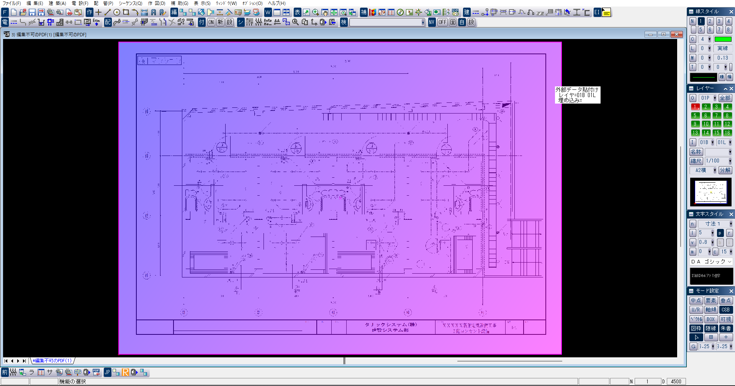
Task: Open the A2横 paper size dropdown
Action: point(714,170)
